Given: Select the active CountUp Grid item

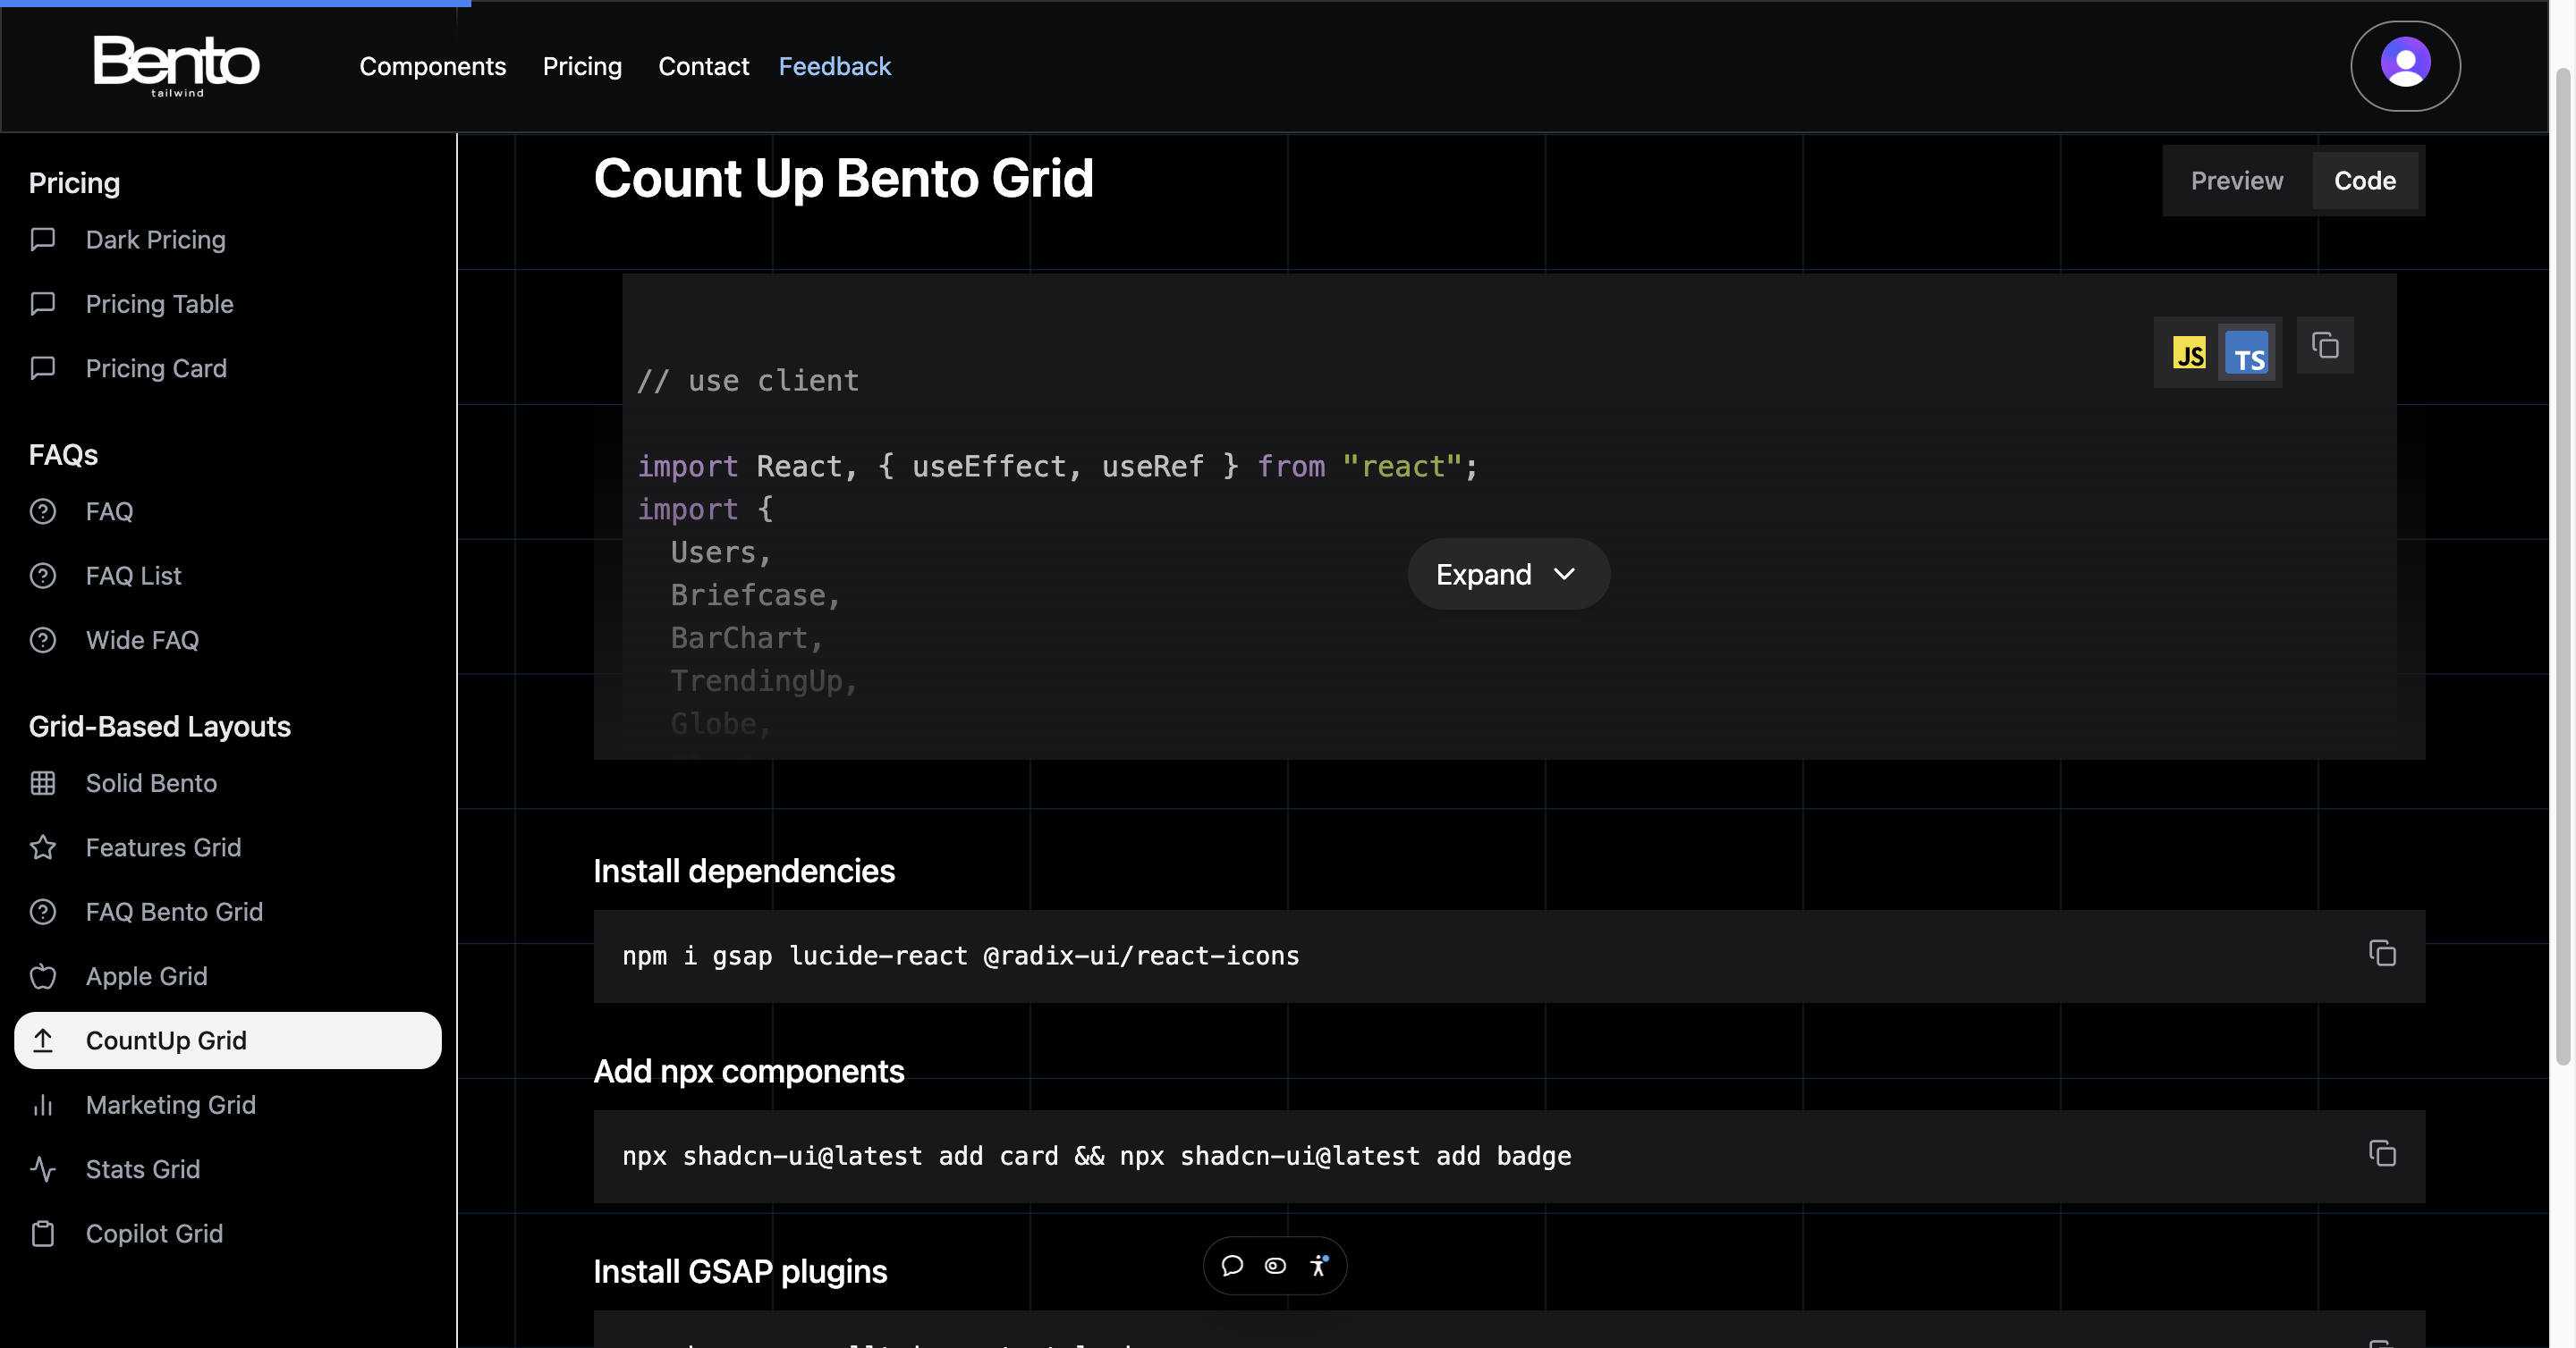Looking at the screenshot, I should click(228, 1040).
